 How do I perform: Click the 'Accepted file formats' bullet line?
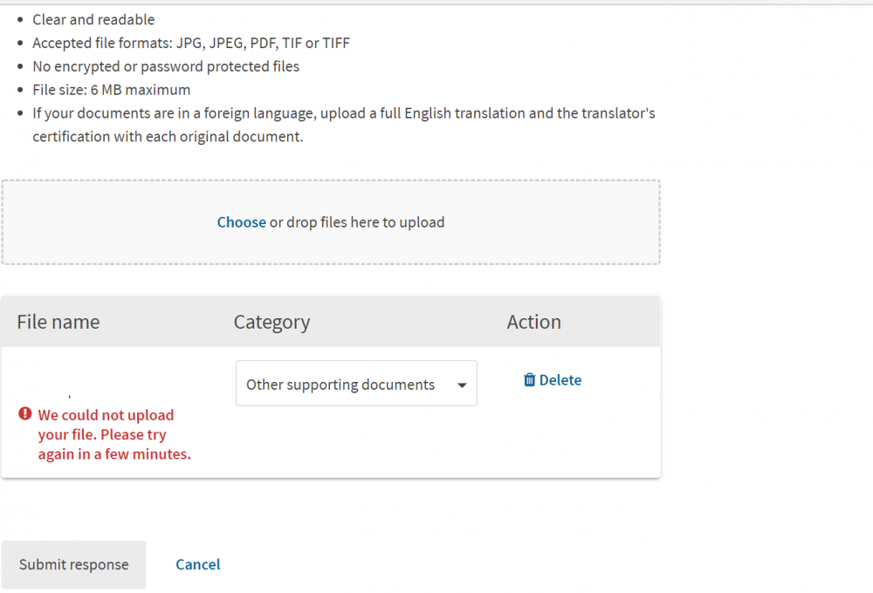coord(191,43)
